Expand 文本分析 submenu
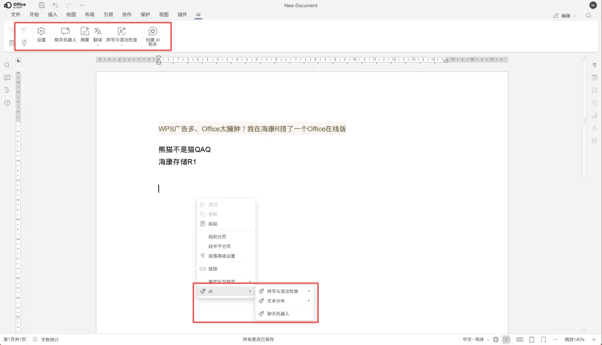Screen dimensions: 602x345 tap(284, 301)
